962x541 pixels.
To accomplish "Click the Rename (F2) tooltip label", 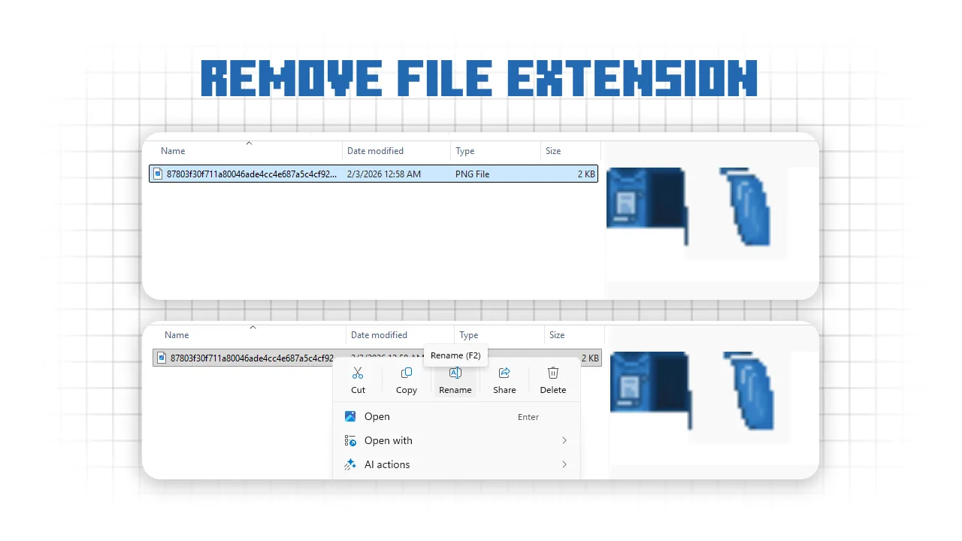I will 455,355.
